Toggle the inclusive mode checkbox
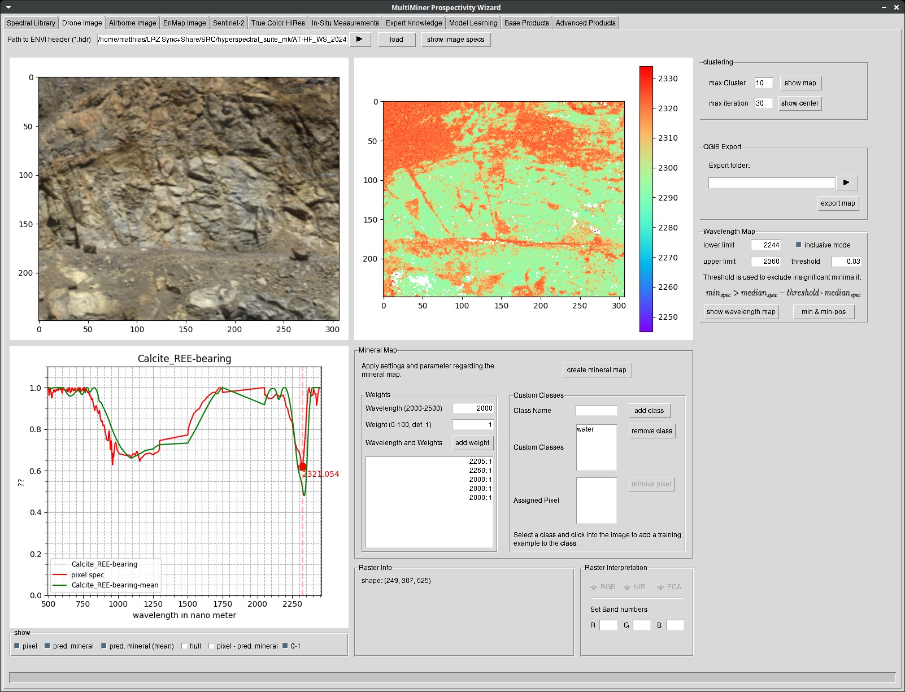This screenshot has width=905, height=692. [x=799, y=245]
